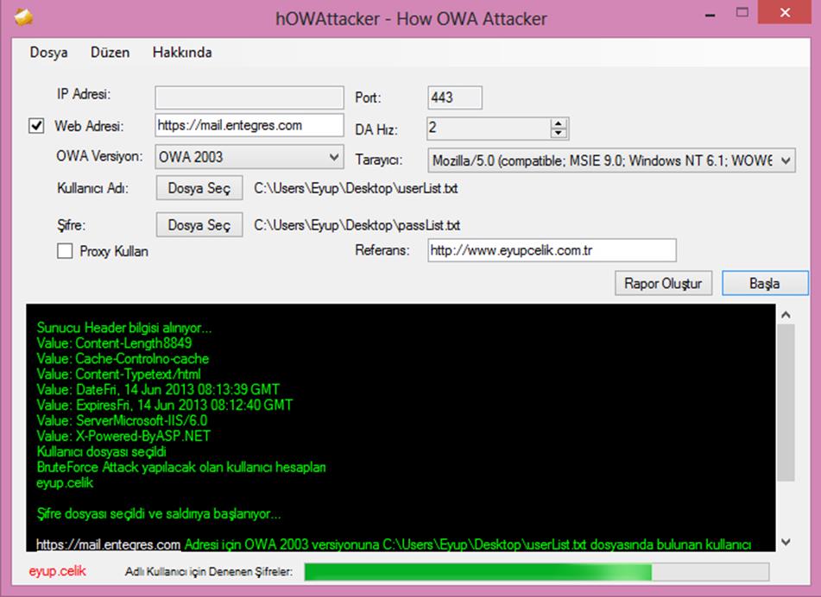Click Dosya Seç for Şifre
This screenshot has height=597, width=821.
pyautogui.click(x=199, y=225)
